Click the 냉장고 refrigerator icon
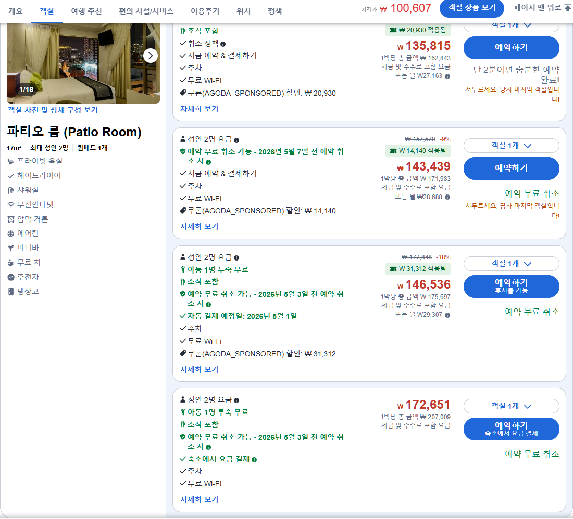This screenshot has height=519, width=573. (11, 292)
